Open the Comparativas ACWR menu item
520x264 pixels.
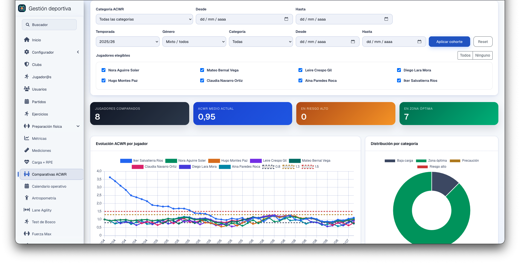[x=51, y=174]
